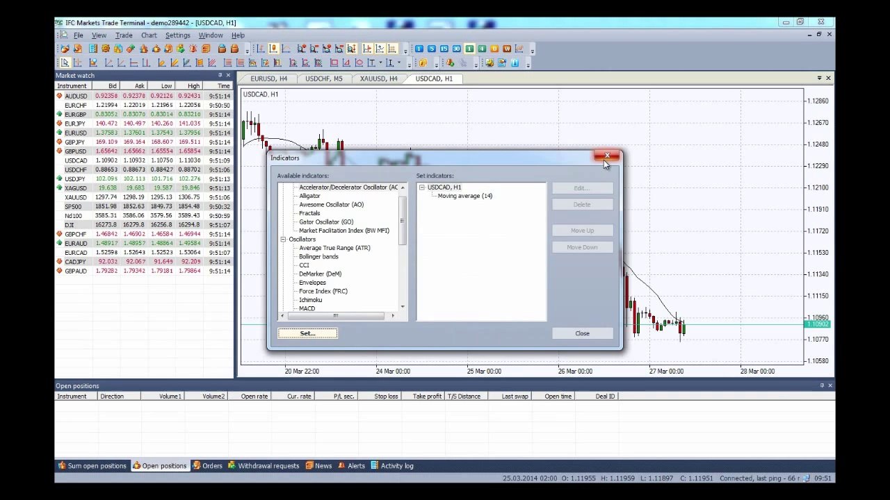
Task: Click the grid display toolbar icon
Action: coord(391,49)
